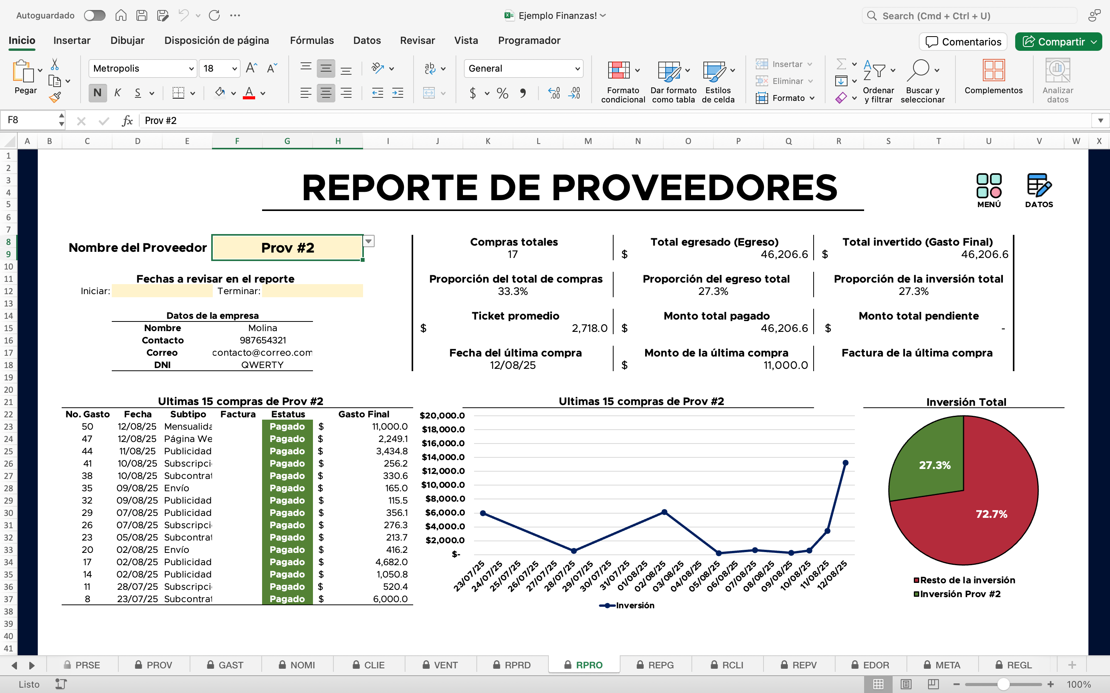Open Buscar y seleccionar menu
This screenshot has width=1110, height=693.
[x=922, y=82]
